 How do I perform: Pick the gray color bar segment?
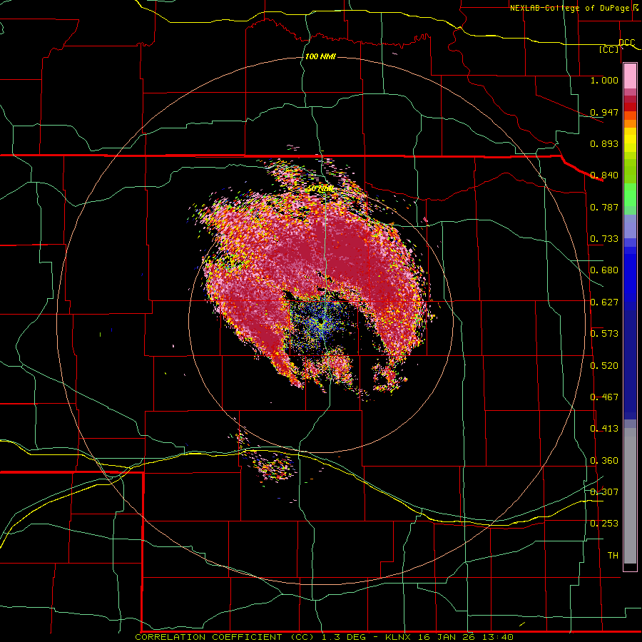click(630, 496)
